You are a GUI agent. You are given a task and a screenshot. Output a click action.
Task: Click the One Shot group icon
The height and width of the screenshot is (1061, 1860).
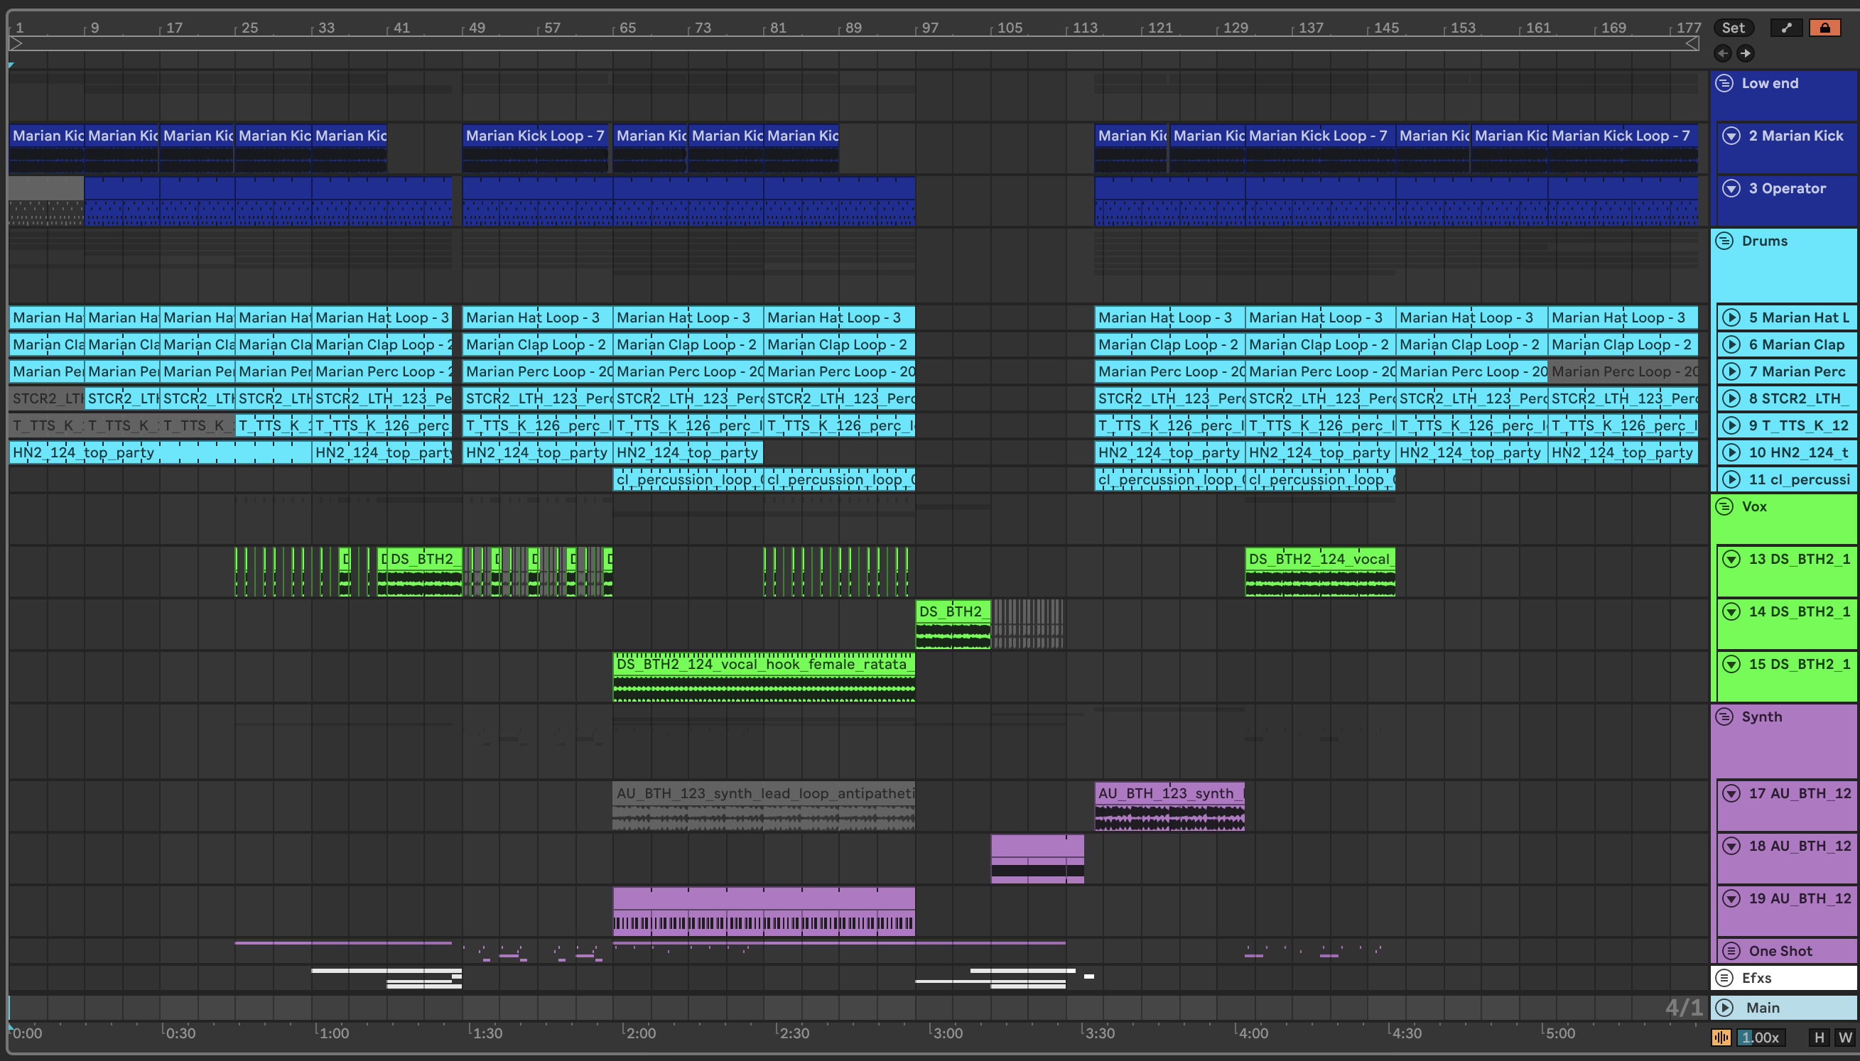pos(1731,951)
